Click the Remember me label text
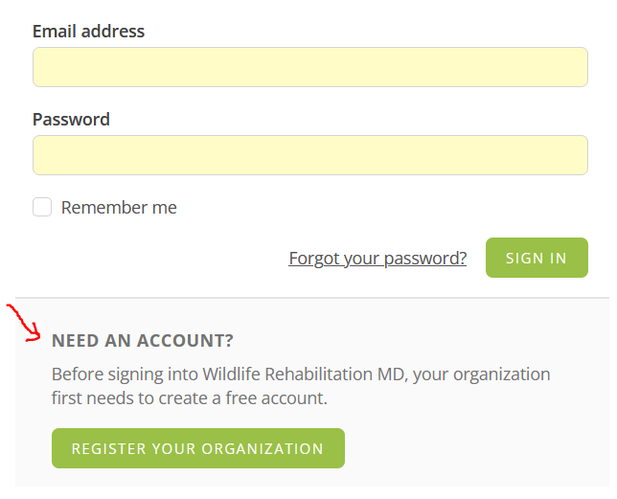 [x=119, y=208]
